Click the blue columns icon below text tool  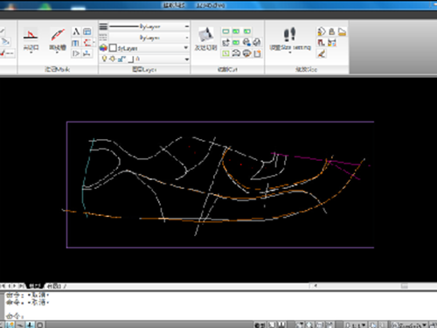point(75,43)
